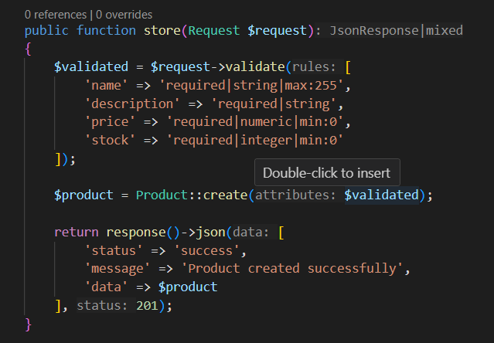The image size is (494, 343).
Task: Click the "rules:" inlay parameter hint
Action: (x=315, y=67)
